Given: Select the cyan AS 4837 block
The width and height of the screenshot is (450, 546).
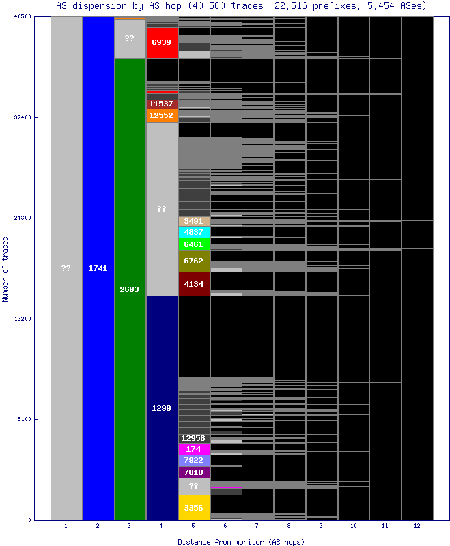Looking at the screenshot, I should tap(194, 232).
